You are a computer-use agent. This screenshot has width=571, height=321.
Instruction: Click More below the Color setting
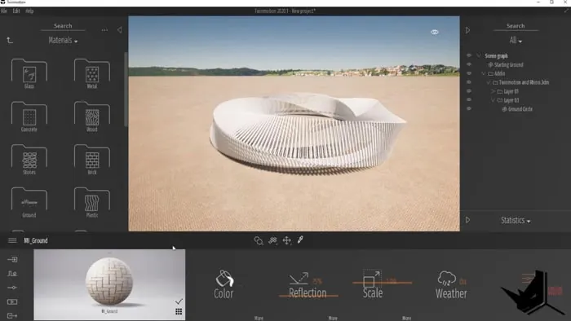pyautogui.click(x=259, y=318)
